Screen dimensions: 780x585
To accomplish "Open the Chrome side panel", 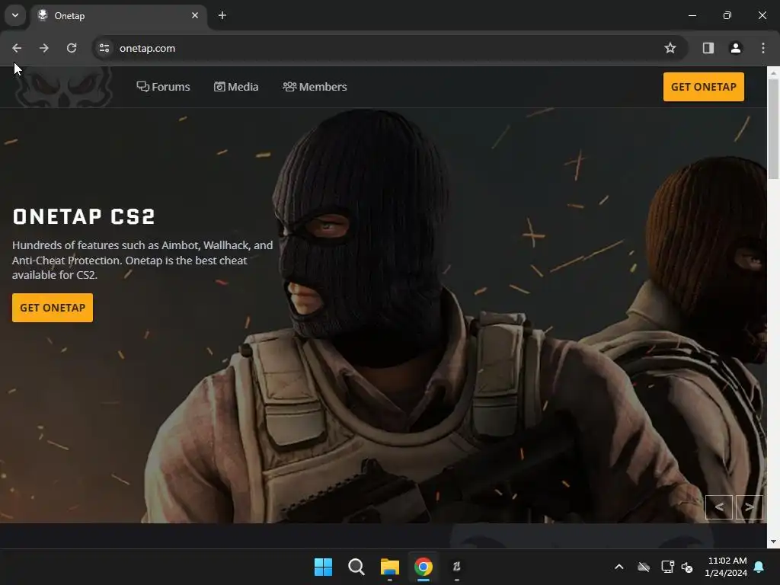I will click(x=708, y=48).
